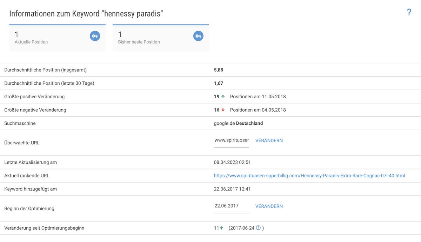This screenshot has height=242, width=421.
Task: Click last update value 08.04.2023 02:51
Action: tap(232, 162)
